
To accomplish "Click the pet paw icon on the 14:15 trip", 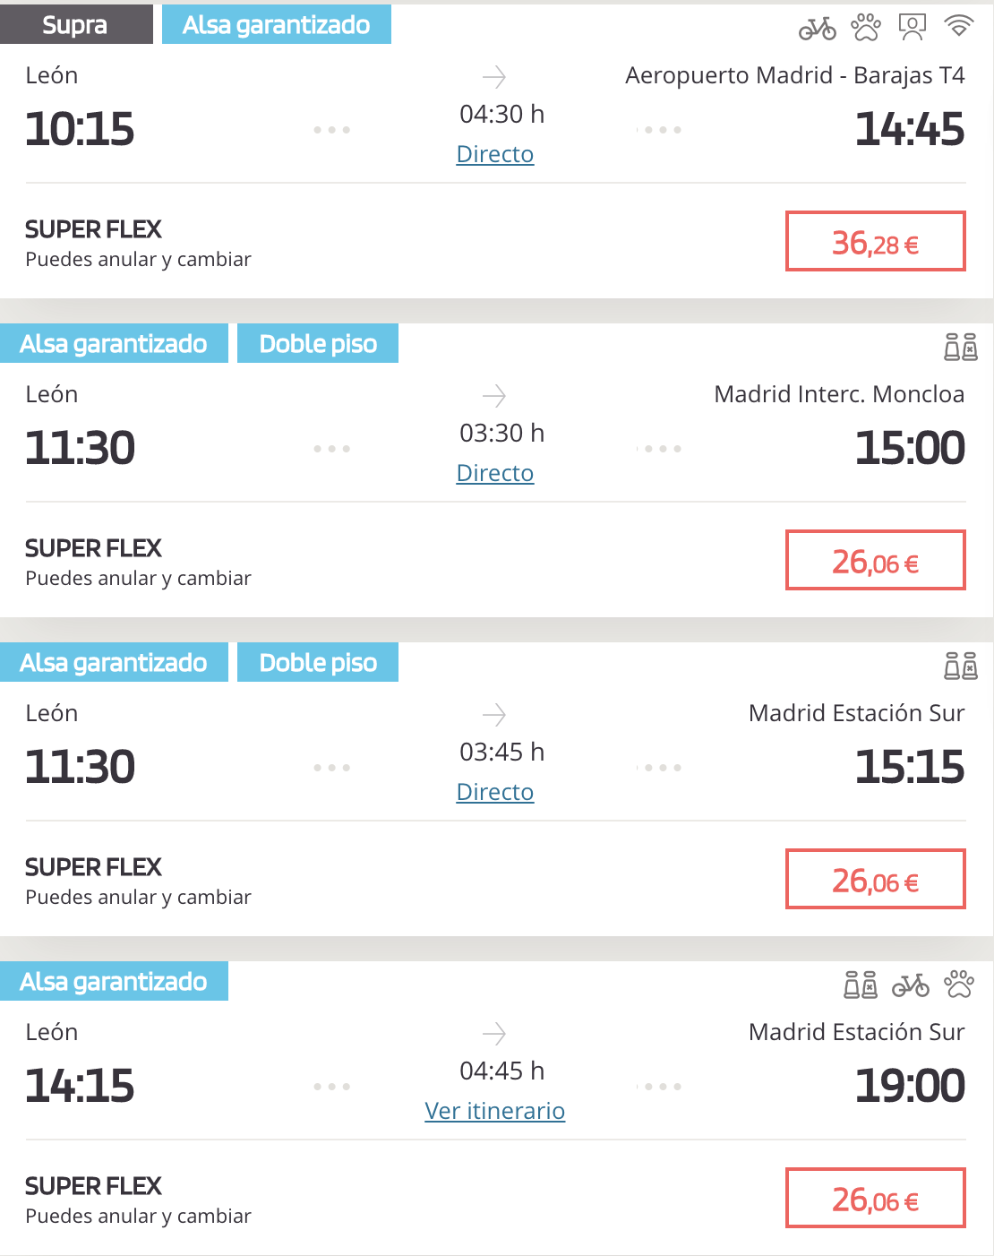I will (959, 984).
